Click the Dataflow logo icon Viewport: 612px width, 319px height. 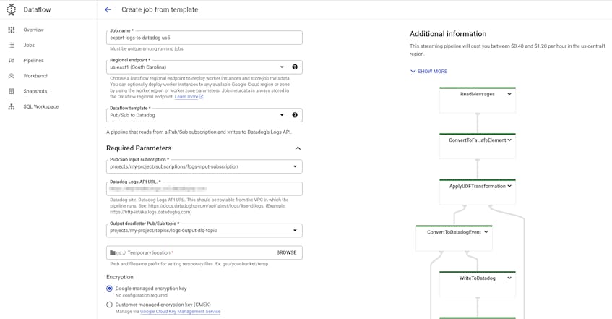point(12,9)
